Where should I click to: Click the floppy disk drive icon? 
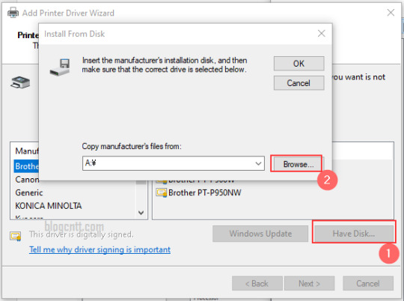coord(60,67)
